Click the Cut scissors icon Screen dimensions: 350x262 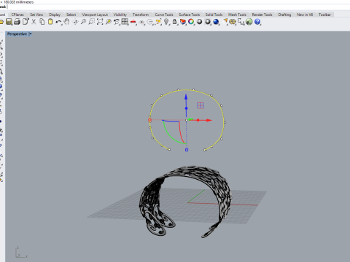click(34, 22)
